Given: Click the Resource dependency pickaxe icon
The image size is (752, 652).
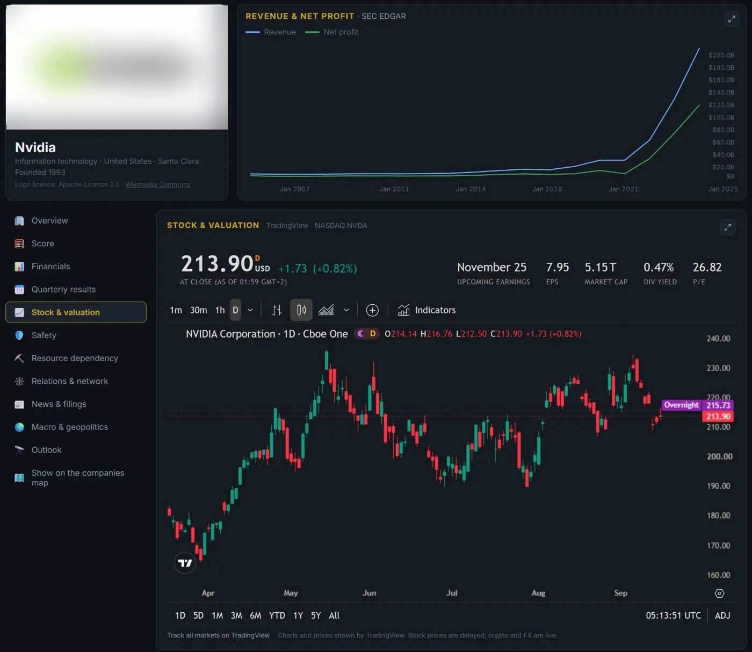Looking at the screenshot, I should coord(19,359).
